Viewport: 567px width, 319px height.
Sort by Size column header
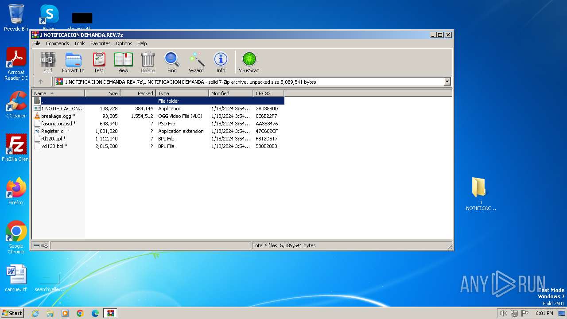click(102, 93)
